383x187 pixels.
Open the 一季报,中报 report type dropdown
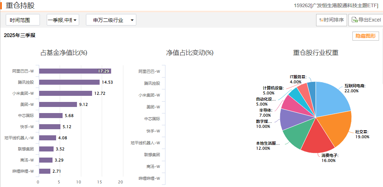[x=63, y=20]
